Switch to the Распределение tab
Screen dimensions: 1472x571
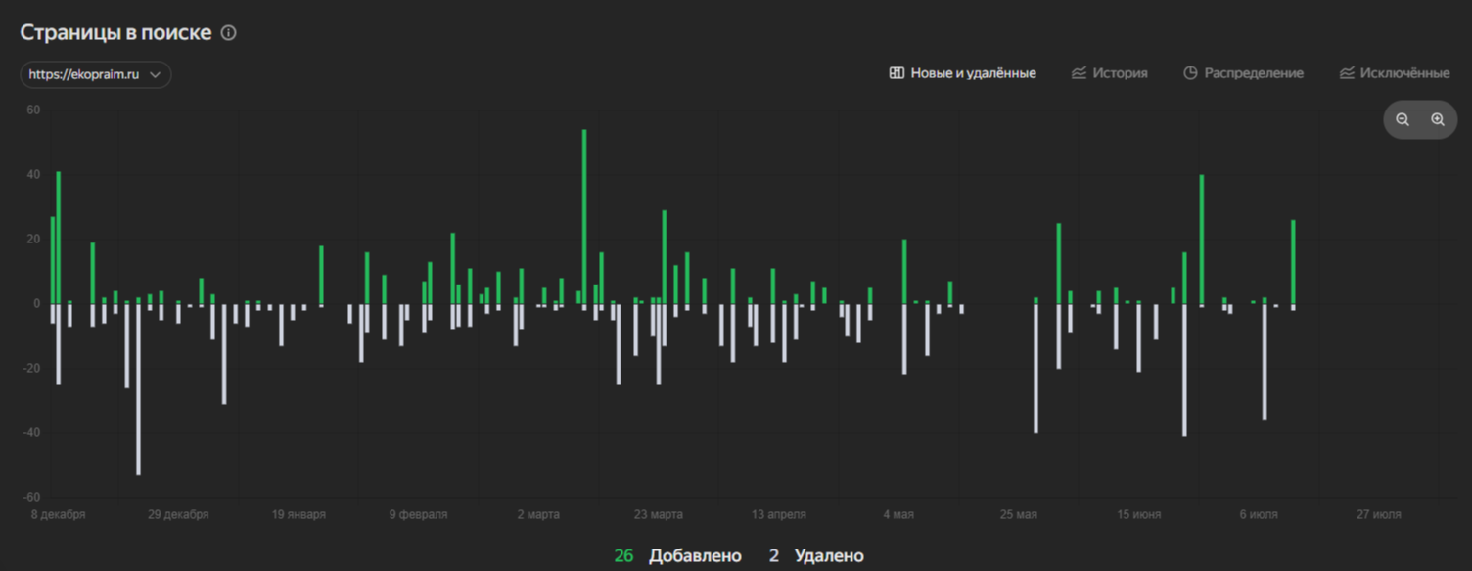[x=1243, y=73]
